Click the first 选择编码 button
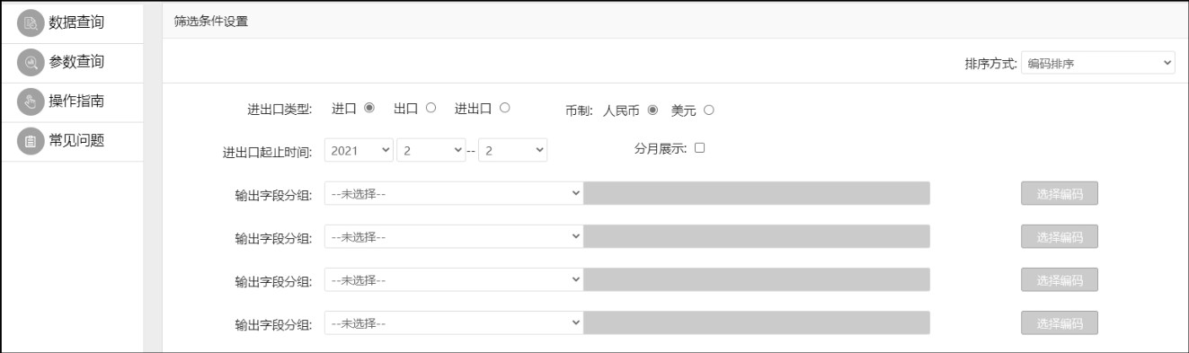 [1059, 193]
